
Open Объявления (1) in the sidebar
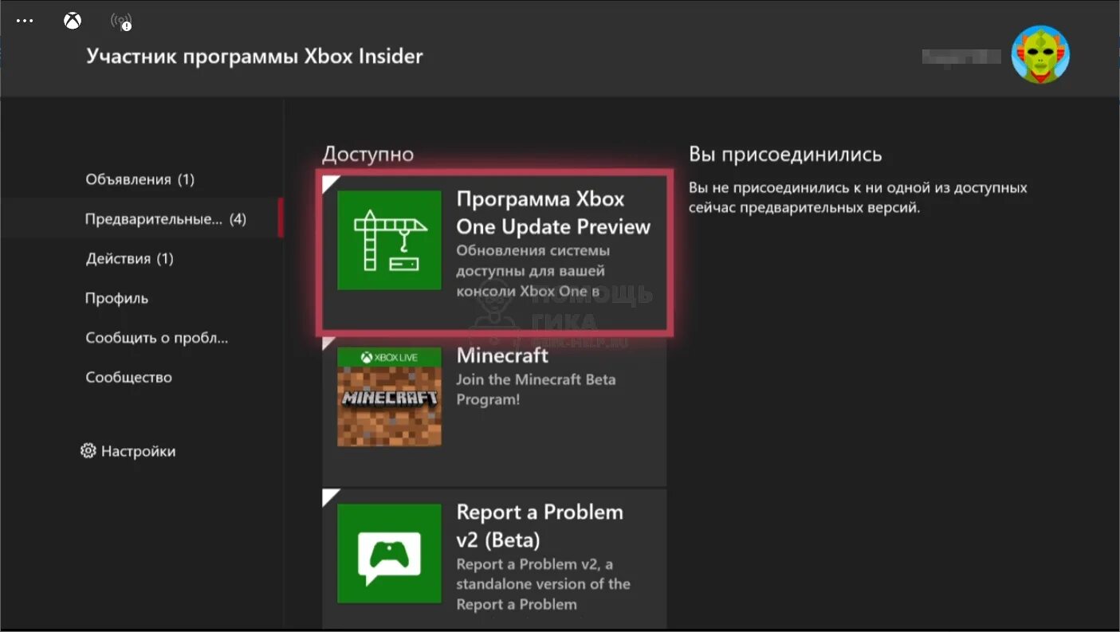point(140,179)
